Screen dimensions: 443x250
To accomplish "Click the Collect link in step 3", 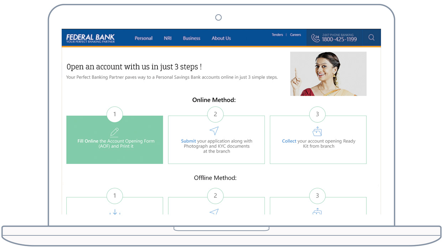I will tap(289, 141).
